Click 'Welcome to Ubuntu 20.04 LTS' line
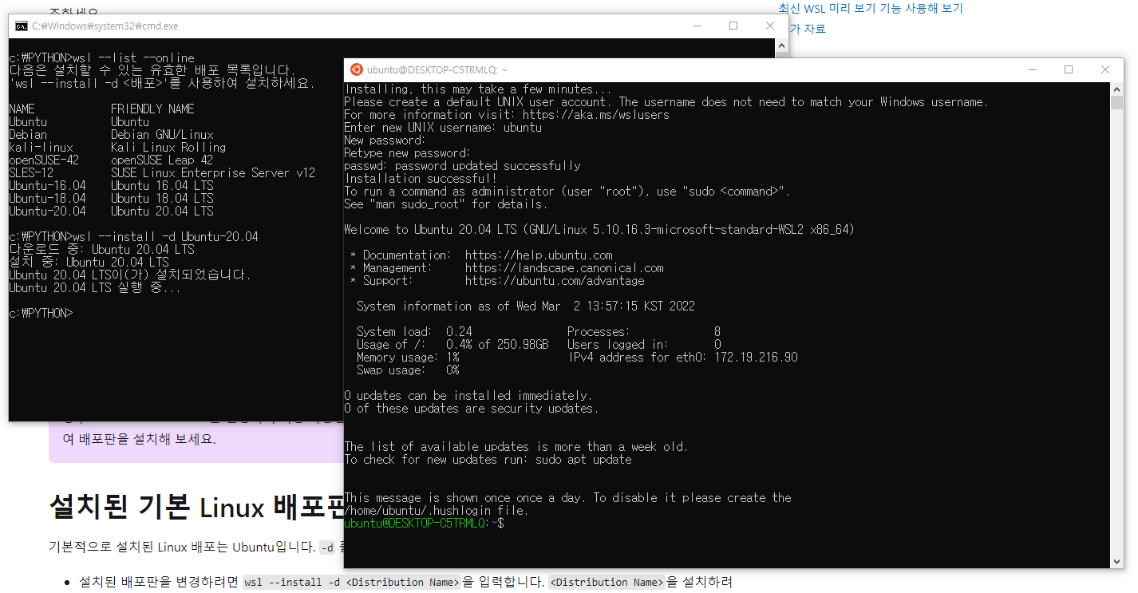1138x593 pixels. pos(599,230)
